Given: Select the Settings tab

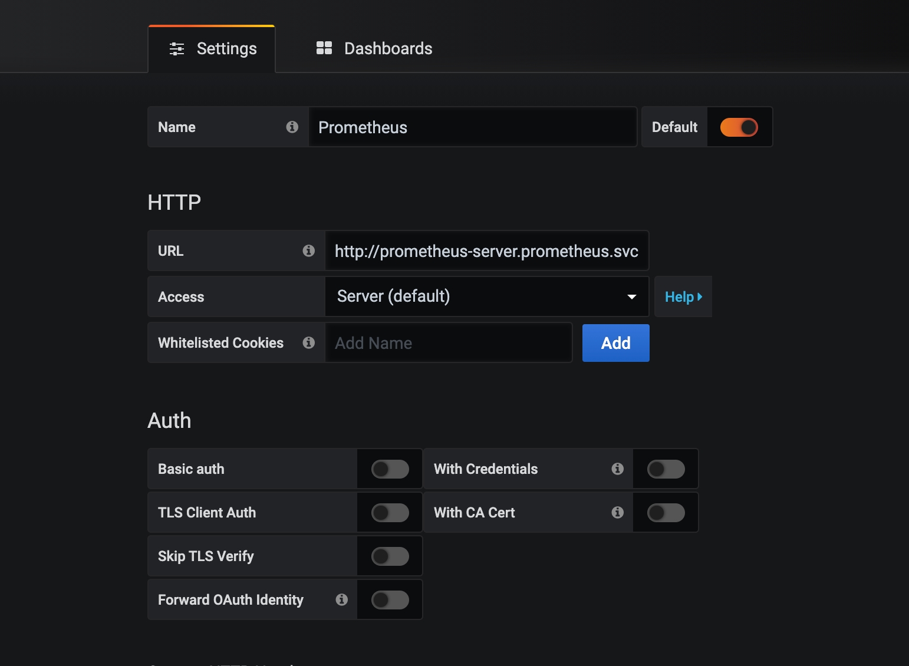Looking at the screenshot, I should pos(212,48).
